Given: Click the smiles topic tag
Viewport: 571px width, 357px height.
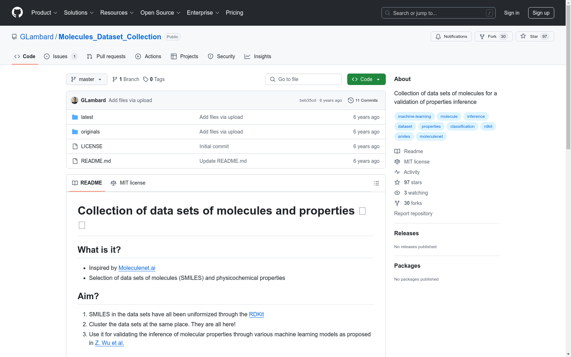Looking at the screenshot, I should pos(404,136).
